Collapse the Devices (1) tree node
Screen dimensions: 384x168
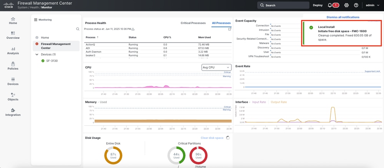[37, 54]
